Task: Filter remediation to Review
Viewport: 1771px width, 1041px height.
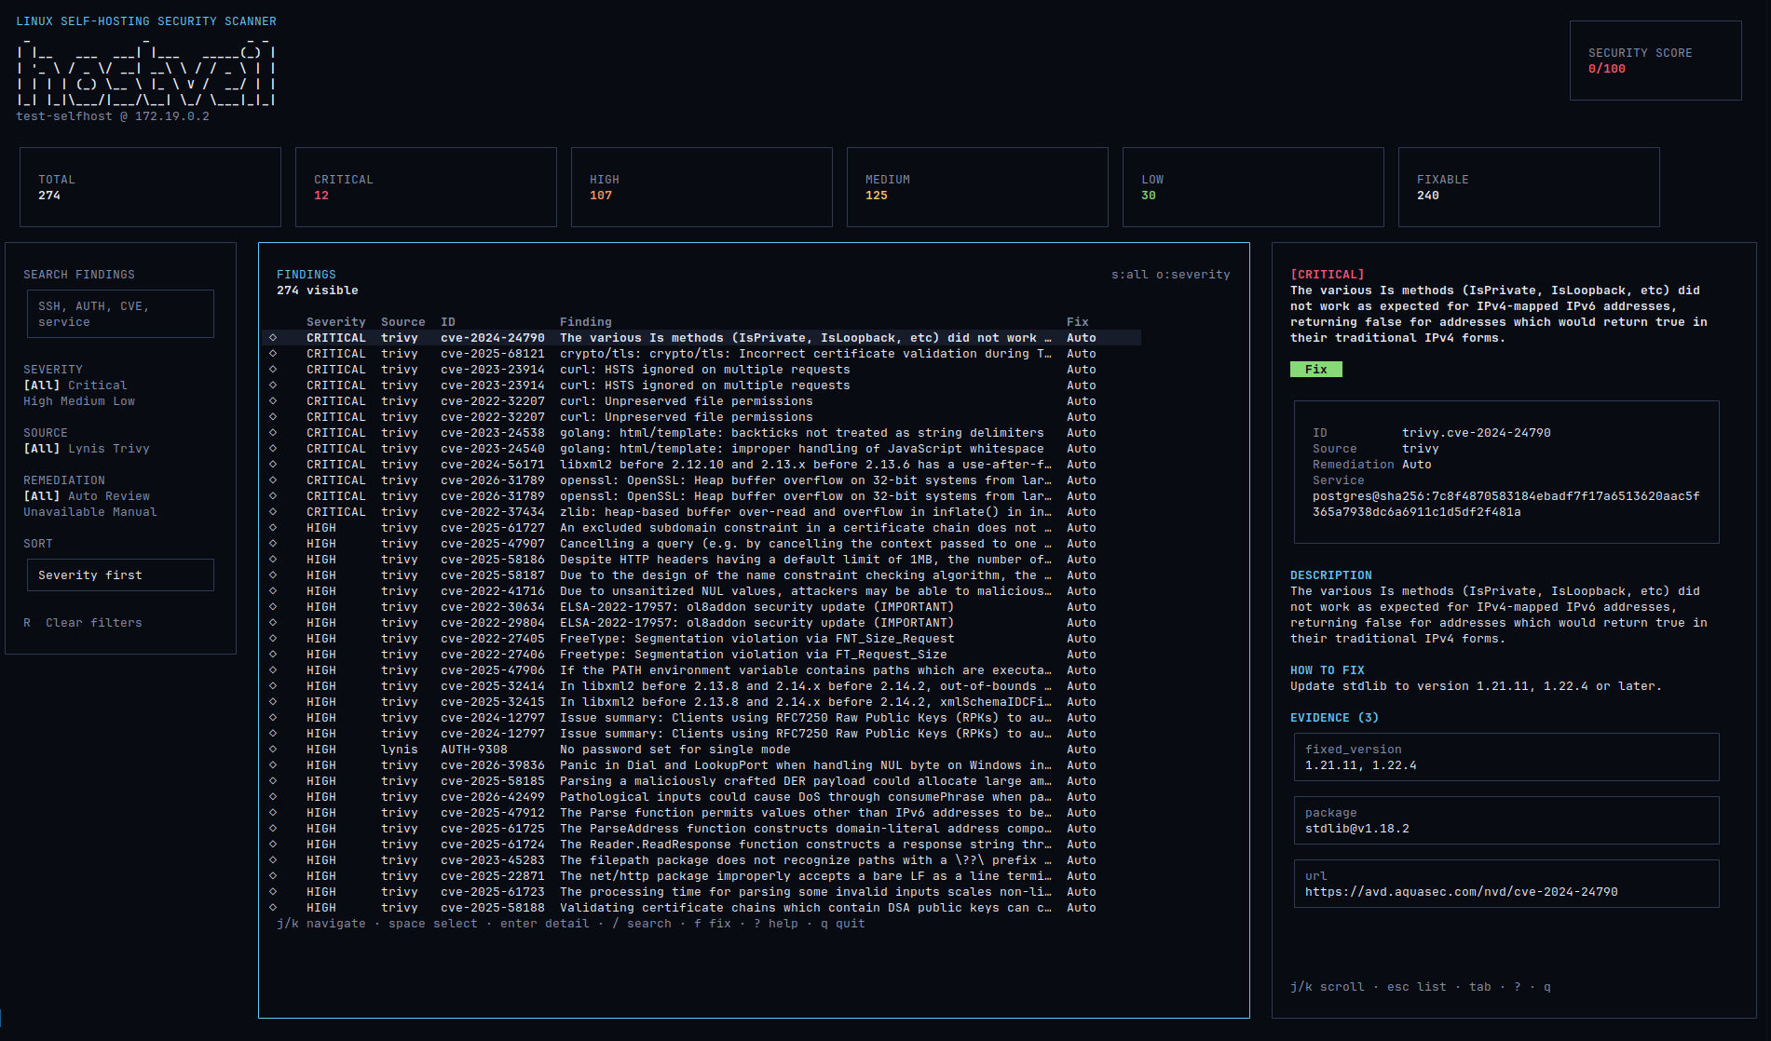Action: click(x=128, y=496)
